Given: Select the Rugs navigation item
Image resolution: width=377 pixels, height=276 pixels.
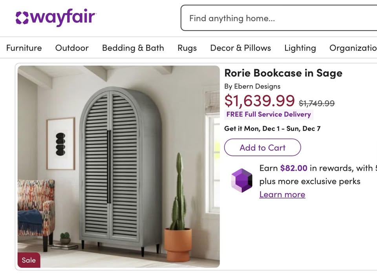Looking at the screenshot, I should [187, 48].
